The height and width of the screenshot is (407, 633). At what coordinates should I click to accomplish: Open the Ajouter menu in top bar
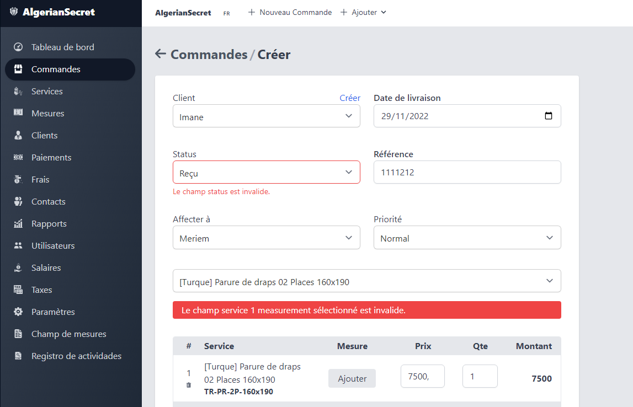pos(363,13)
